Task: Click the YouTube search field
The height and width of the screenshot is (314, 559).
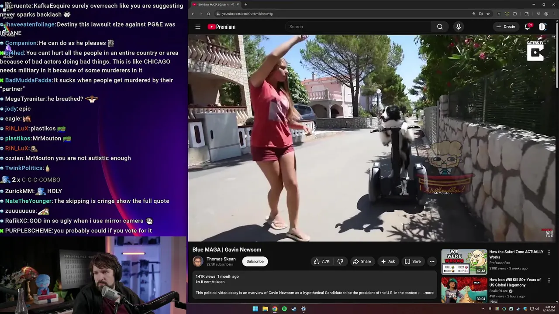Action: (x=358, y=27)
